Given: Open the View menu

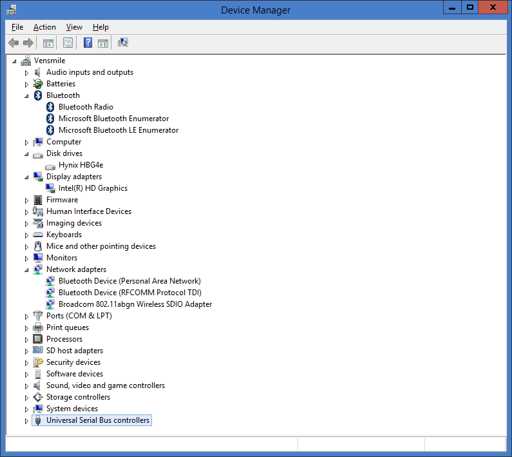Looking at the screenshot, I should [74, 27].
